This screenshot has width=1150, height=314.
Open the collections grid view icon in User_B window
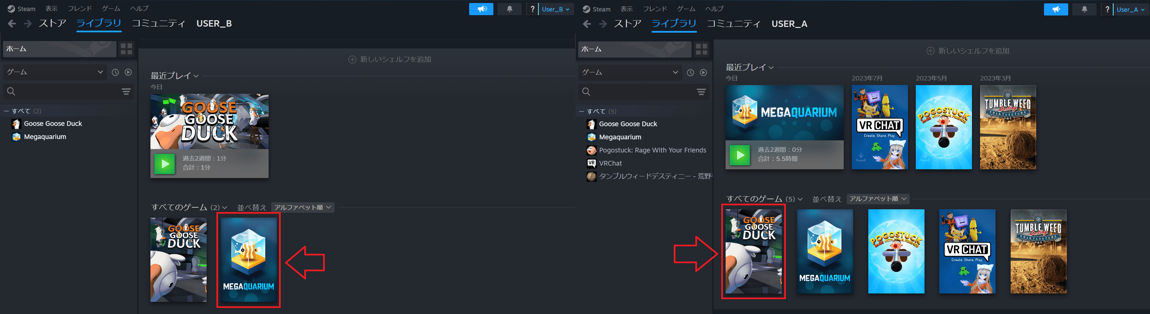(x=126, y=49)
